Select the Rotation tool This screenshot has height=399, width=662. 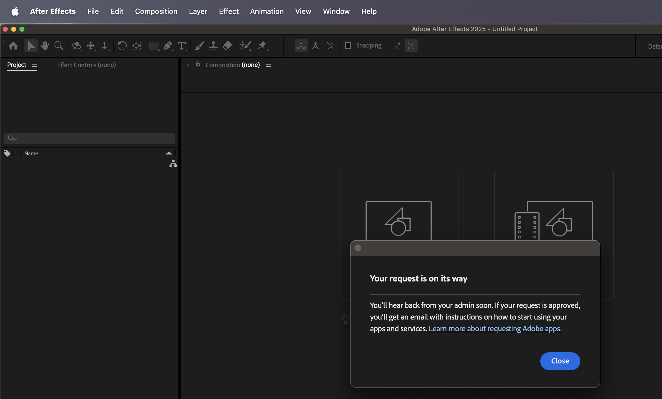click(122, 46)
